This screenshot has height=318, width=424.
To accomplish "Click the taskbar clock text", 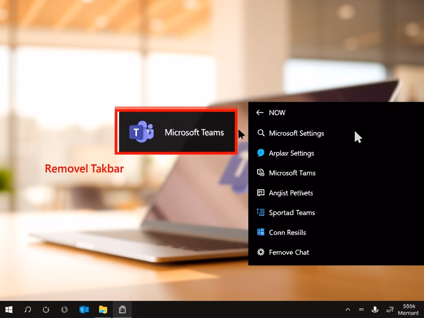I will (409, 310).
